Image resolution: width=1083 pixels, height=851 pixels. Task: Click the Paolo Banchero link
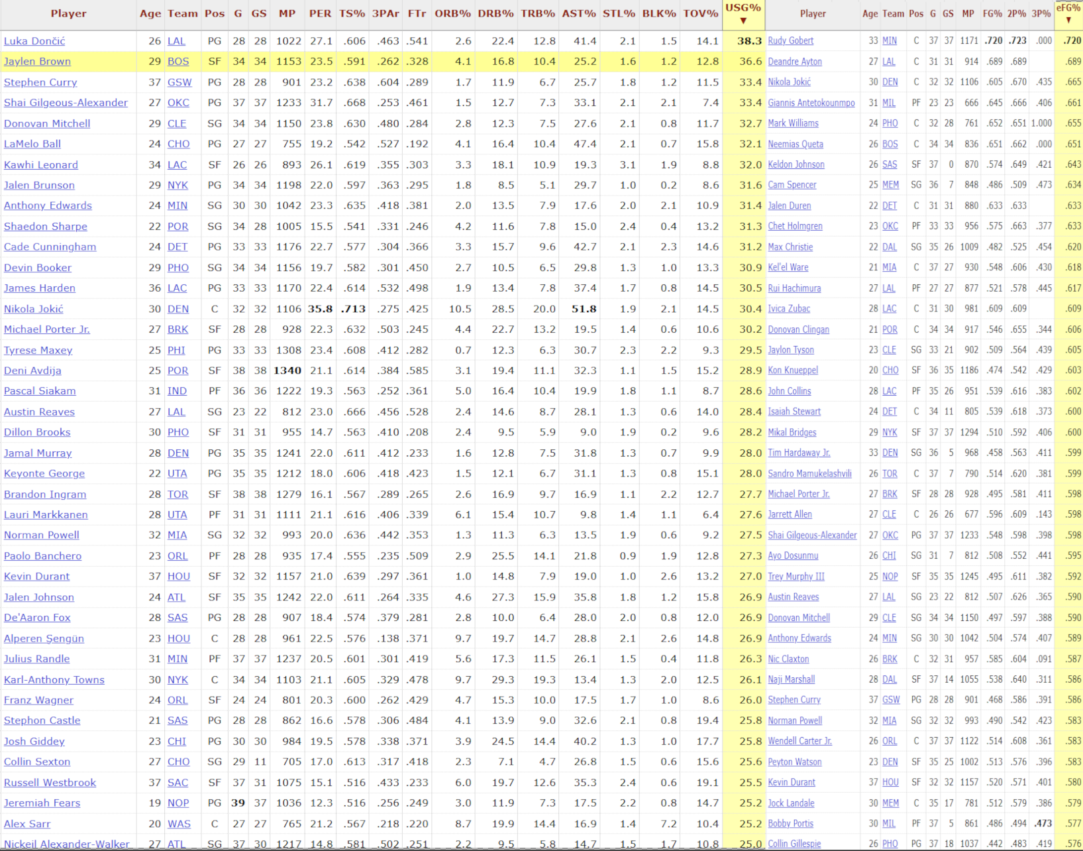pos(43,555)
